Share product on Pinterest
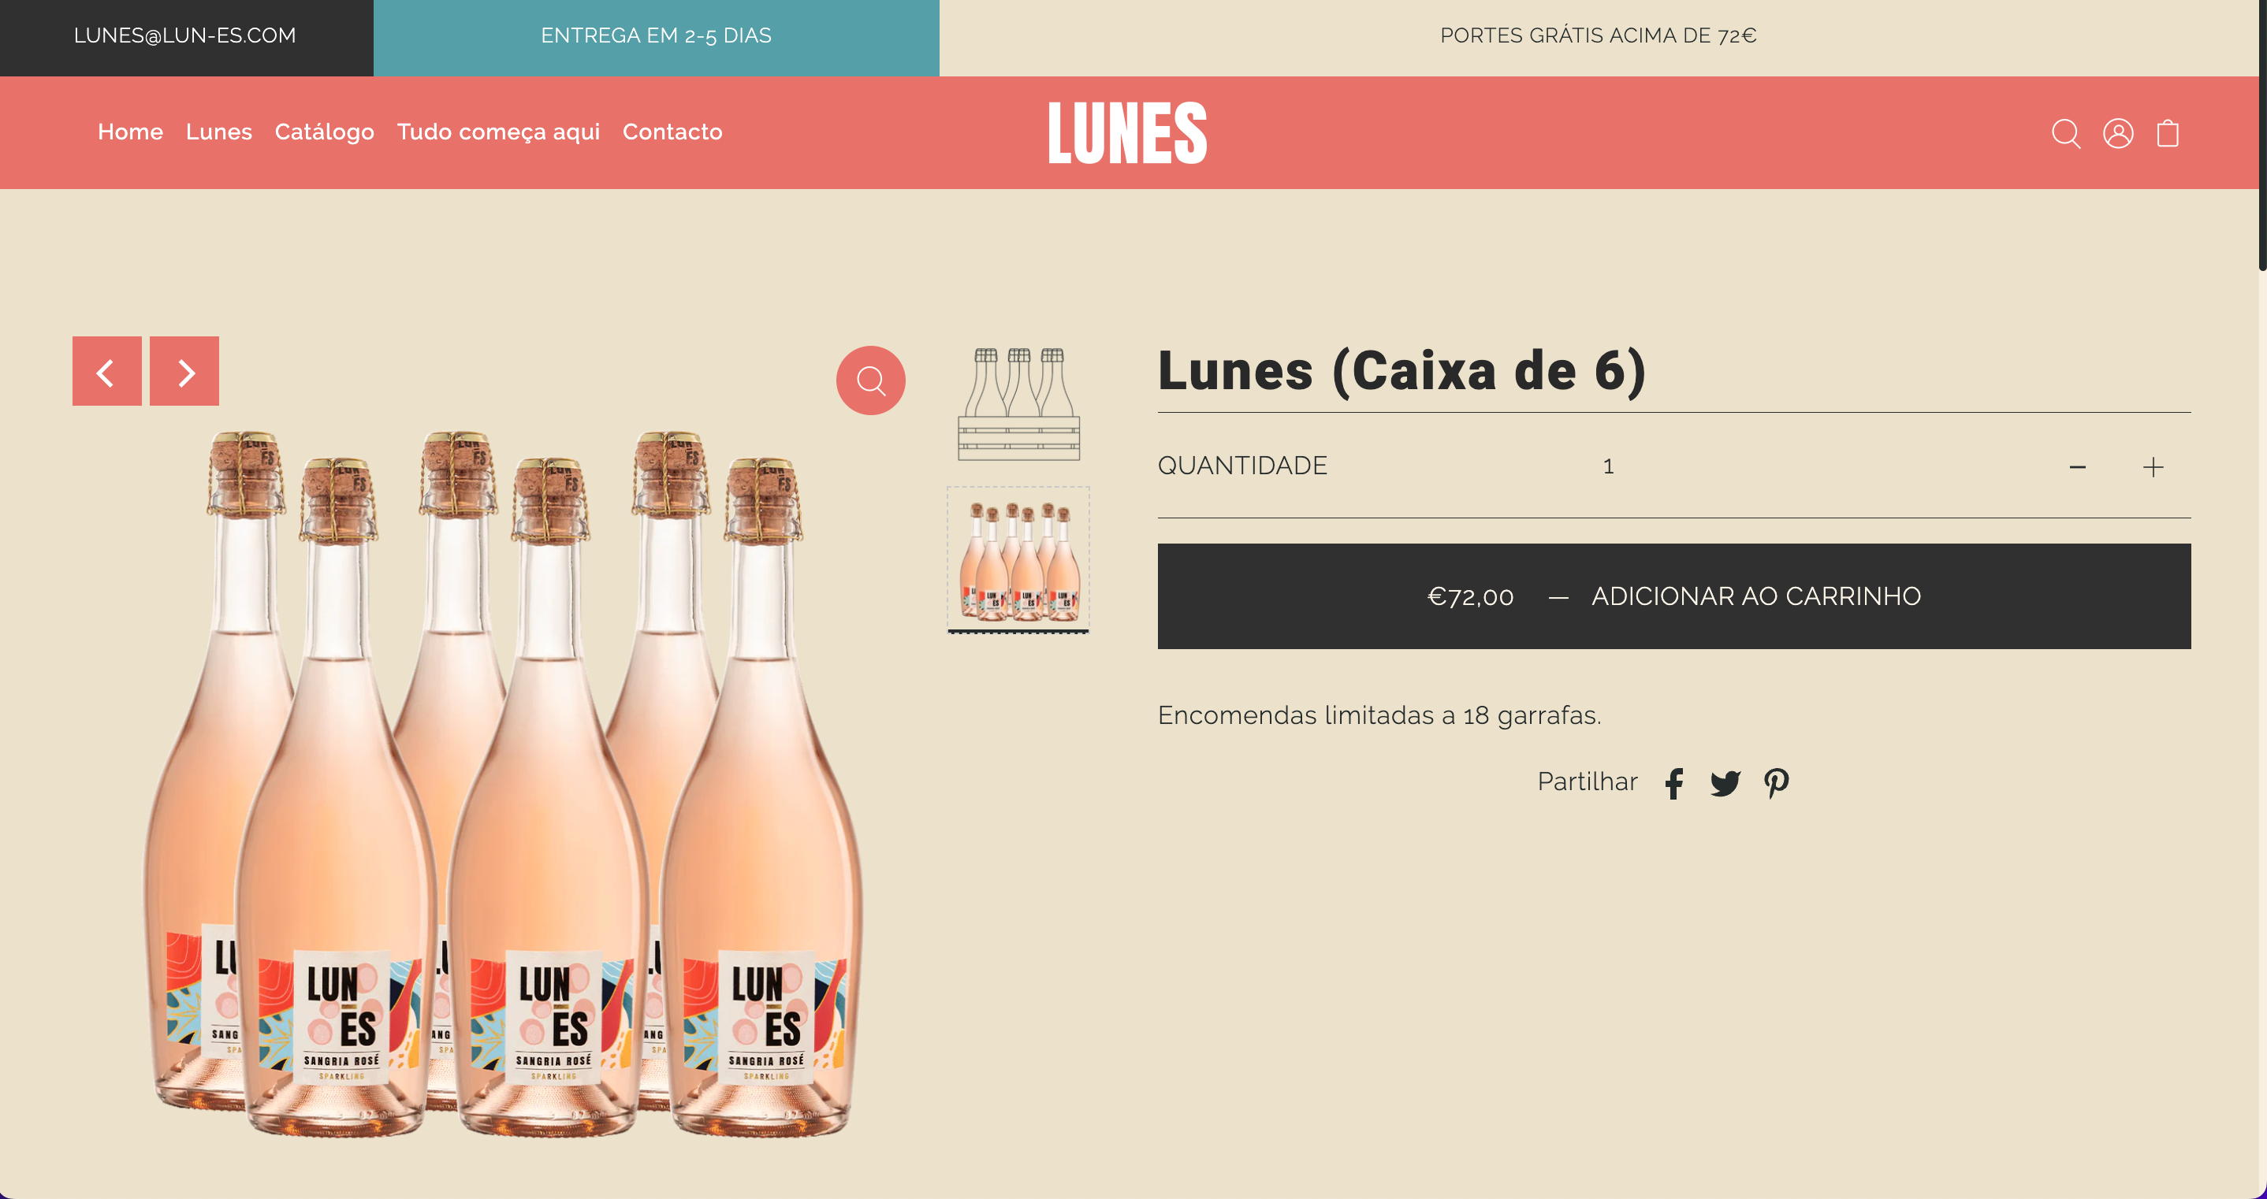The image size is (2267, 1199). click(1776, 783)
